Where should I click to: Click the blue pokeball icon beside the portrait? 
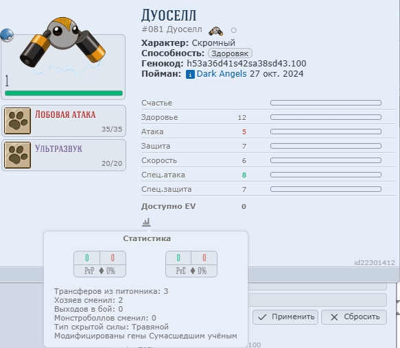tap(7, 35)
